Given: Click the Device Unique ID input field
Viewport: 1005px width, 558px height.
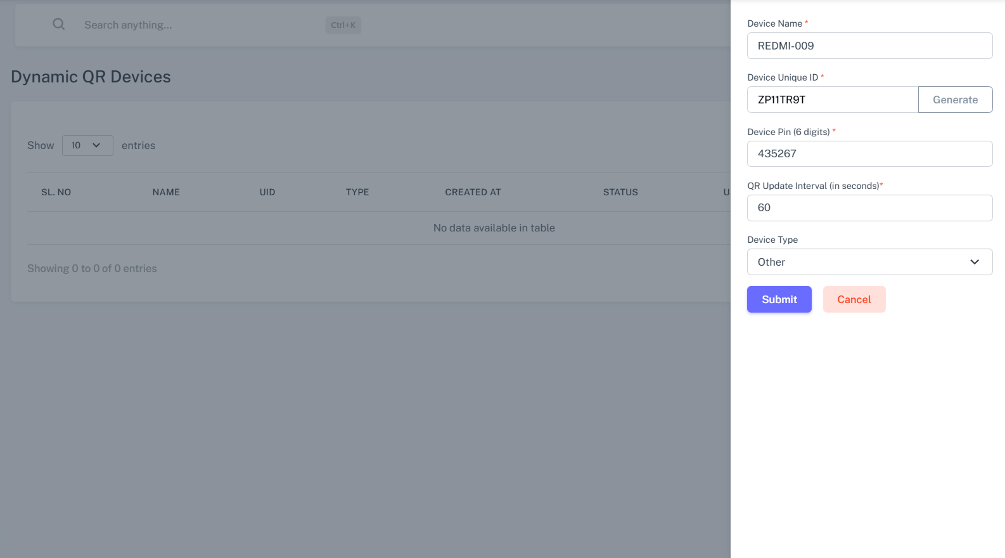Looking at the screenshot, I should pos(832,100).
